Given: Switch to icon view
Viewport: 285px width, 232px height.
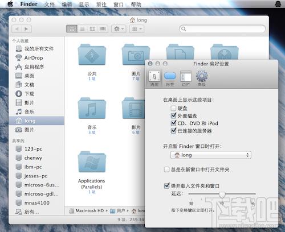Looking at the screenshot, I should click(72, 29).
